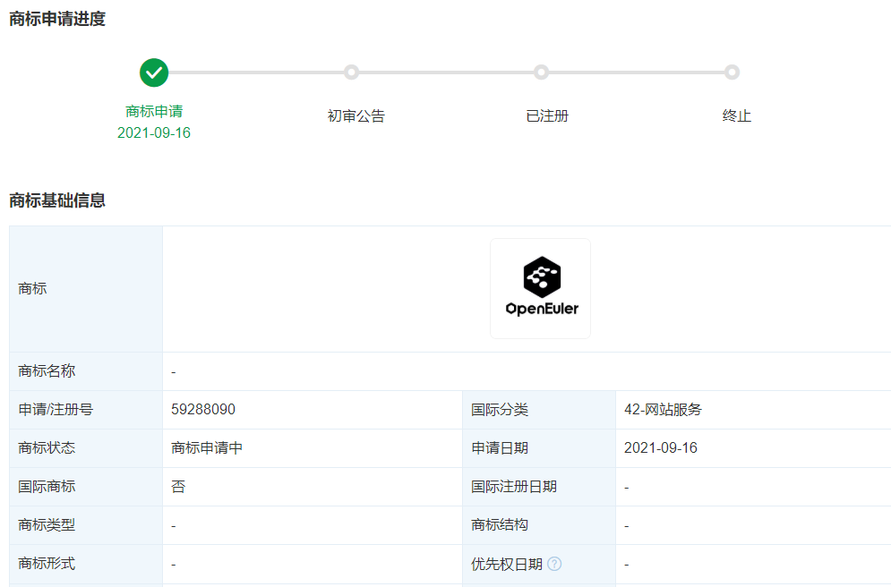Click the application date 2021-09-16 table cell

[661, 448]
